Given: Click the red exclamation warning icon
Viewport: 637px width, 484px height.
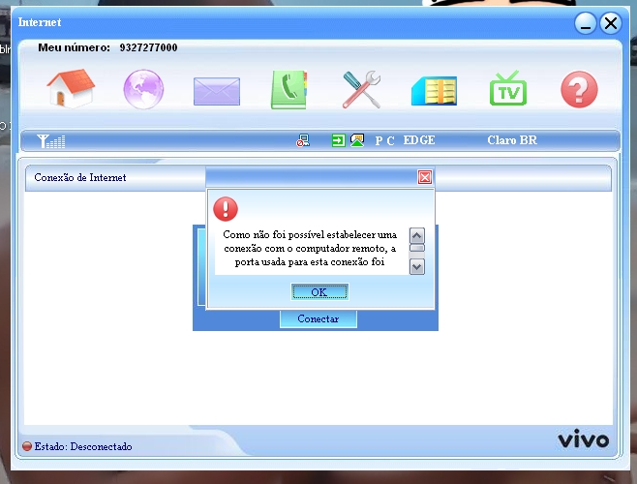Looking at the screenshot, I should [226, 209].
